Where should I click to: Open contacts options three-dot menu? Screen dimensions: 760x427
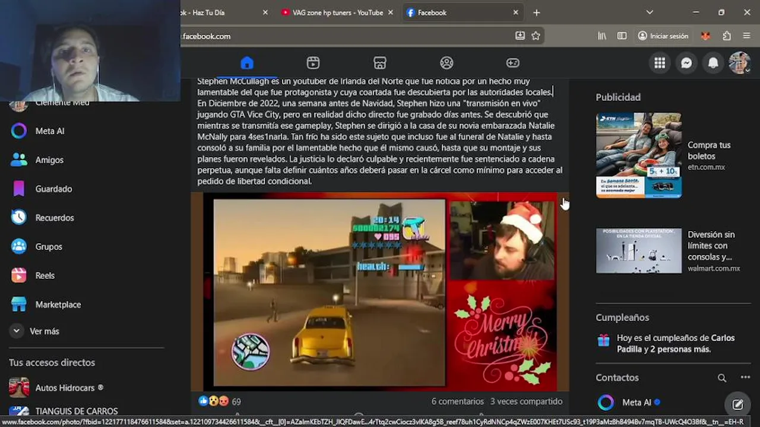745,378
